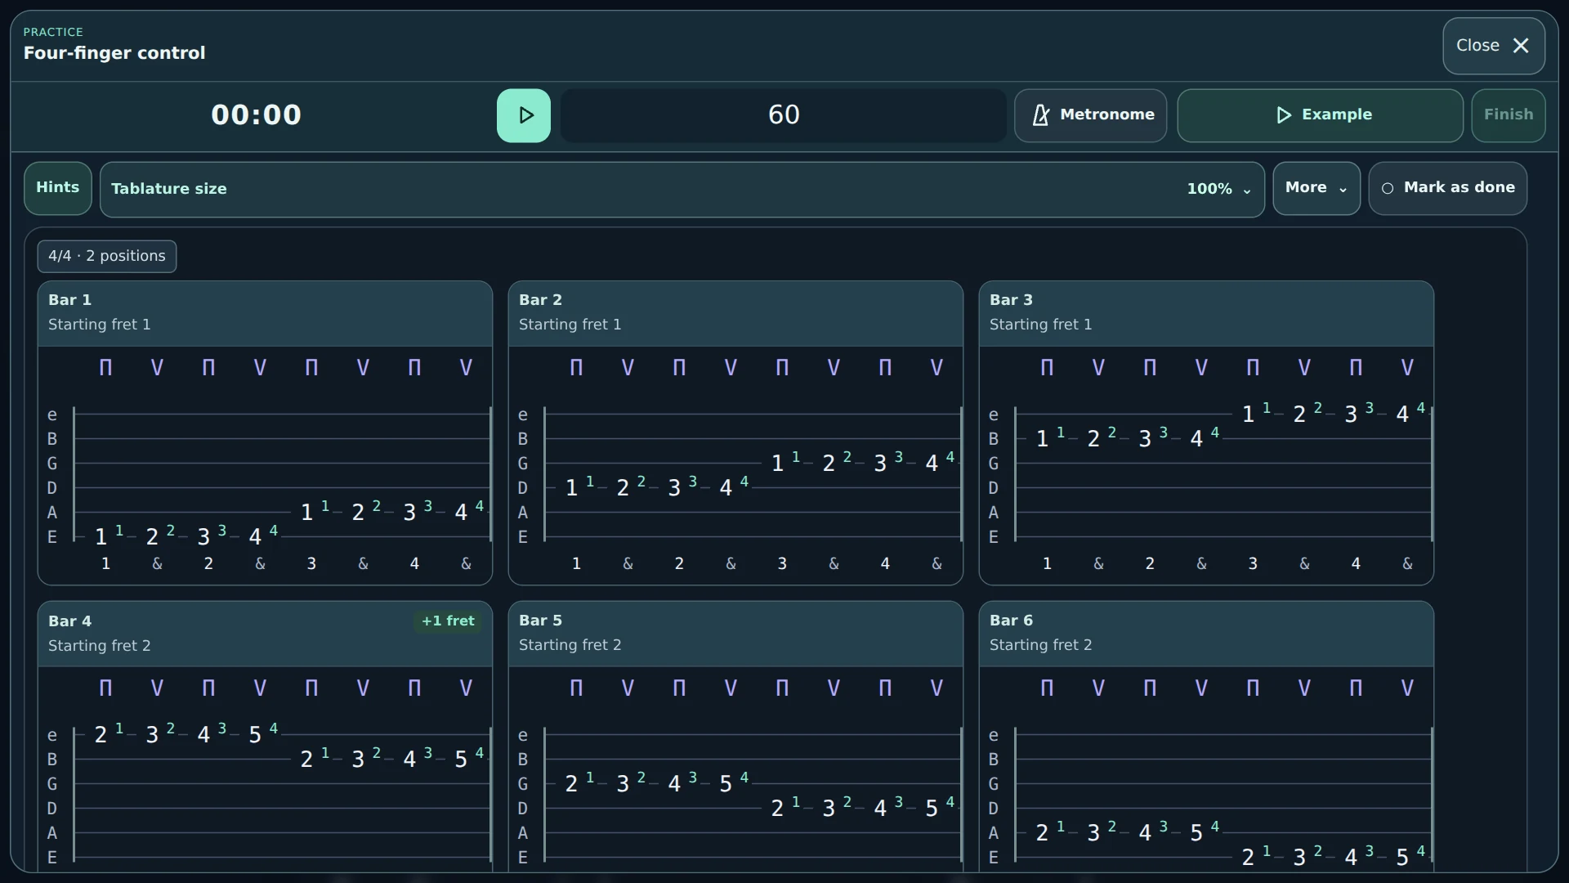Viewport: 1569px width, 883px height.
Task: Click the +1 fret badge in Bar 4
Action: pyautogui.click(x=448, y=621)
